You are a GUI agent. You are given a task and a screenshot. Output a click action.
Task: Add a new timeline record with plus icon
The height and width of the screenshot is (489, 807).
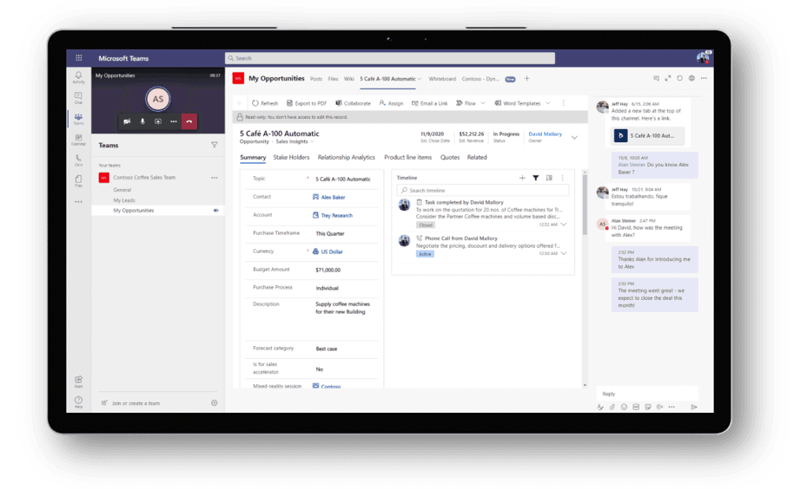click(522, 178)
